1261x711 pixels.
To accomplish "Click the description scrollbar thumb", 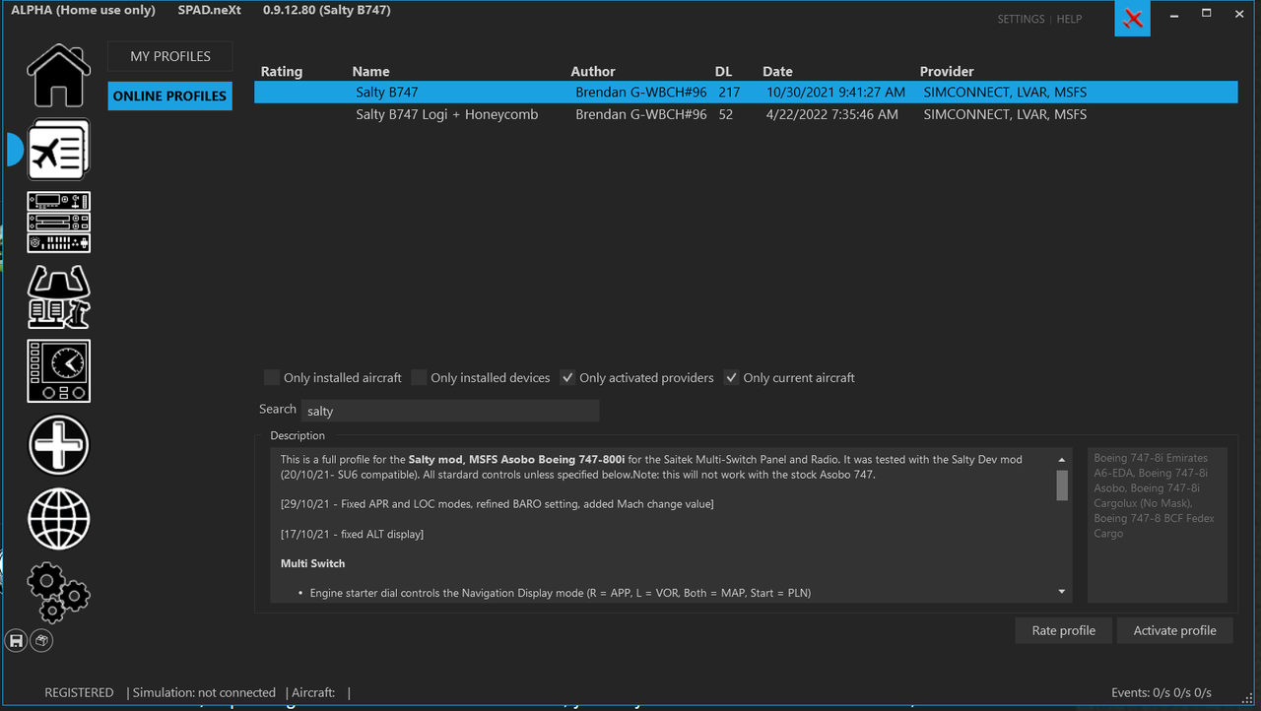I will coord(1062,485).
